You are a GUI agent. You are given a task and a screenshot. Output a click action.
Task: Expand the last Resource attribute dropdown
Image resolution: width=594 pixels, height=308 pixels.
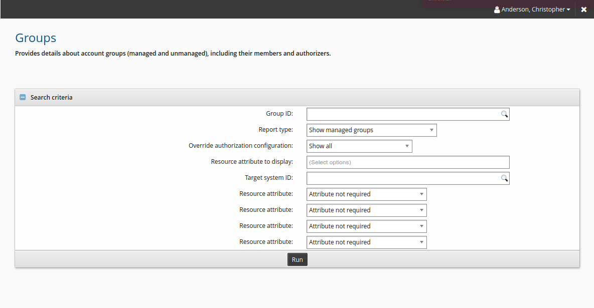click(366, 242)
